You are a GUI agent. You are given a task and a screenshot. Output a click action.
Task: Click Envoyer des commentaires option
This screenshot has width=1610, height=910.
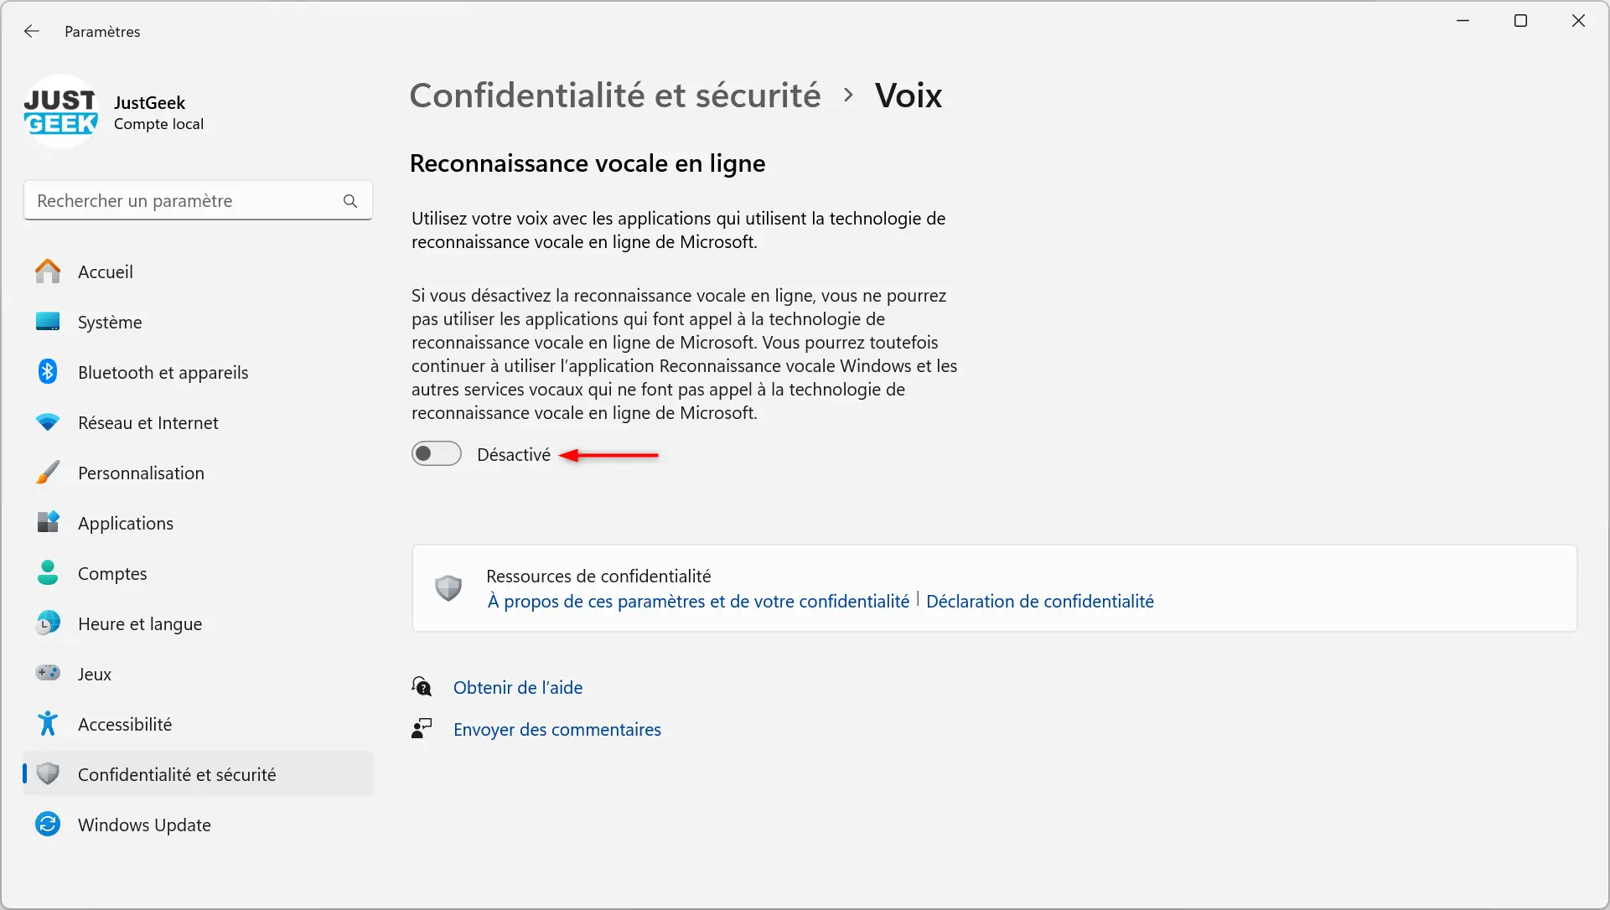557,729
